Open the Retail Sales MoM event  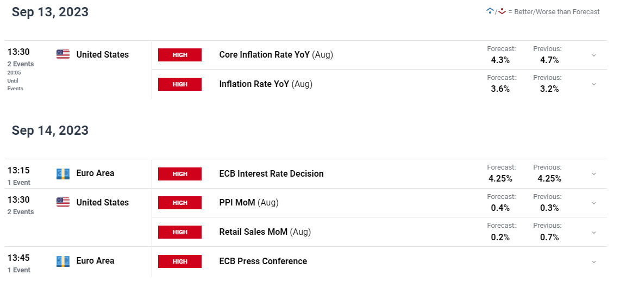[265, 232]
